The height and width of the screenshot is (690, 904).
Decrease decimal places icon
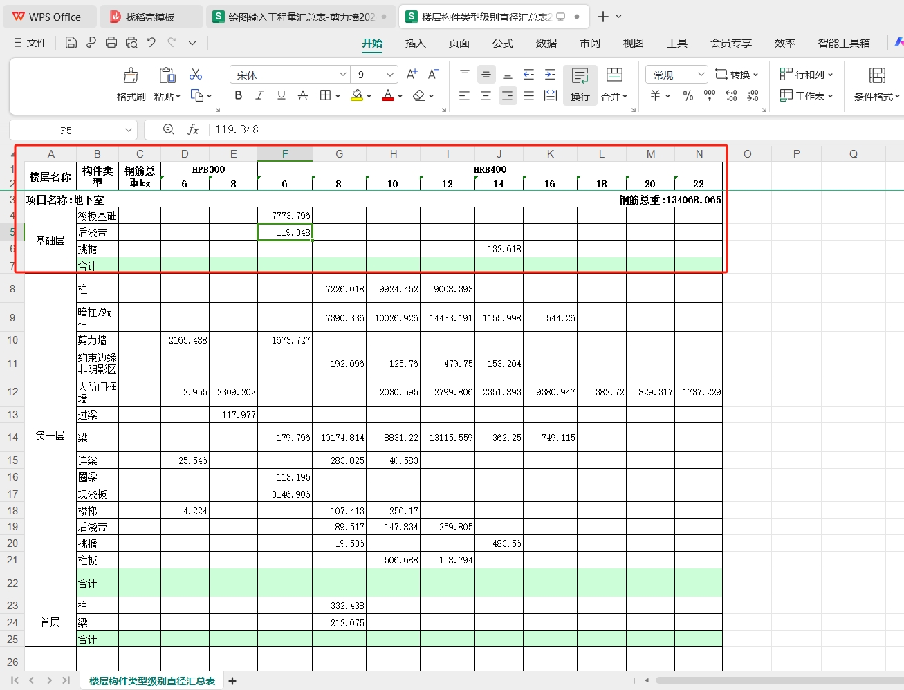pyautogui.click(x=753, y=95)
